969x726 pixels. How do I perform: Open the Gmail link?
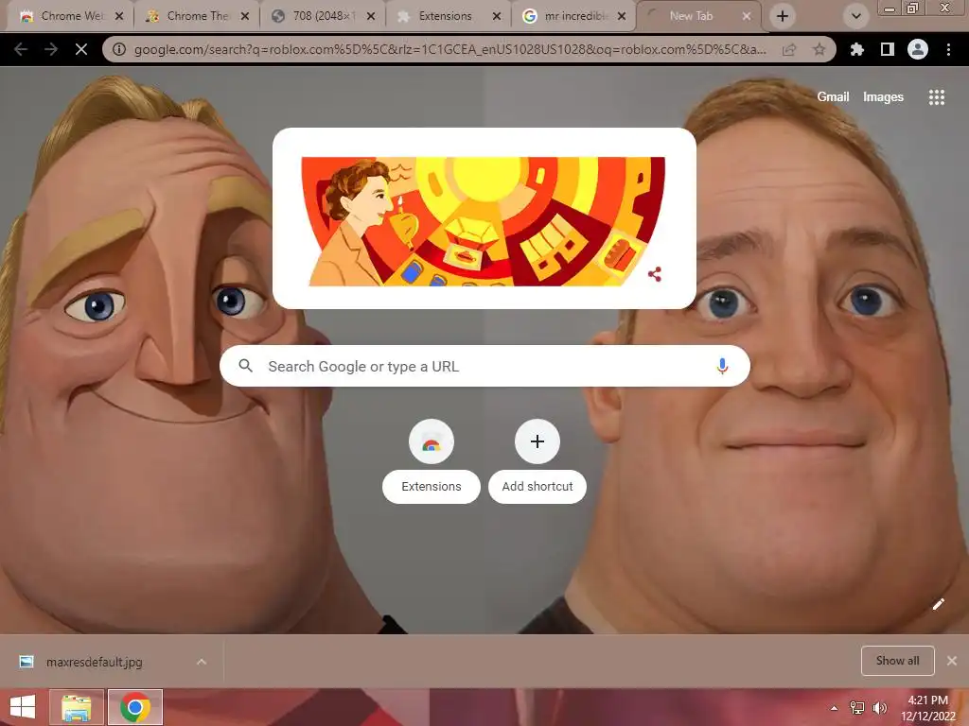833,97
